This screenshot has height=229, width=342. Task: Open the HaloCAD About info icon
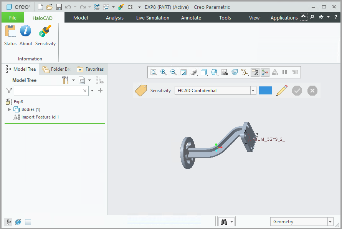26,31
